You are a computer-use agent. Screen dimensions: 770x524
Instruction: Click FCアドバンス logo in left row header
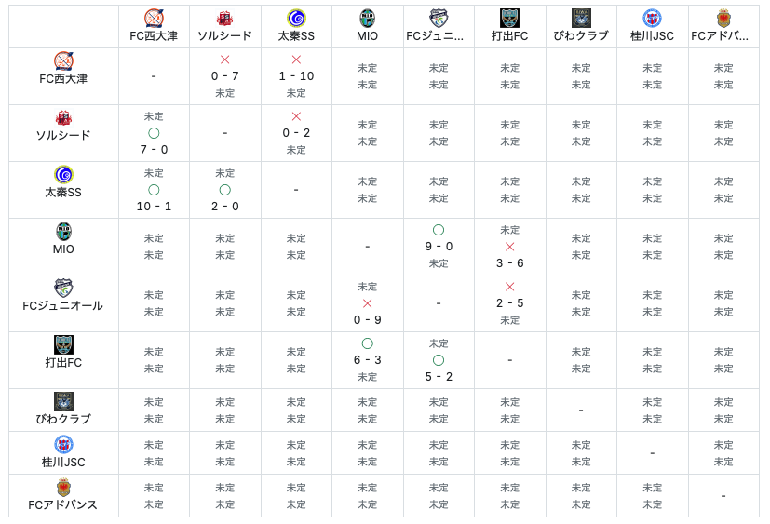click(x=63, y=487)
